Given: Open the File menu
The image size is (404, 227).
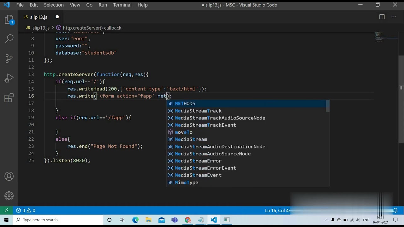Looking at the screenshot, I should (x=20, y=5).
